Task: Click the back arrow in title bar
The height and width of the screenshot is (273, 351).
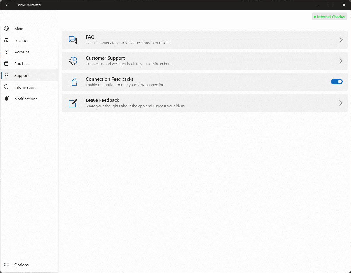Action: tap(7, 5)
